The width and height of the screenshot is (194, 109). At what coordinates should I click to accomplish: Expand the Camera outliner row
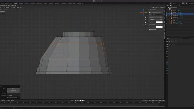pos(170,11)
